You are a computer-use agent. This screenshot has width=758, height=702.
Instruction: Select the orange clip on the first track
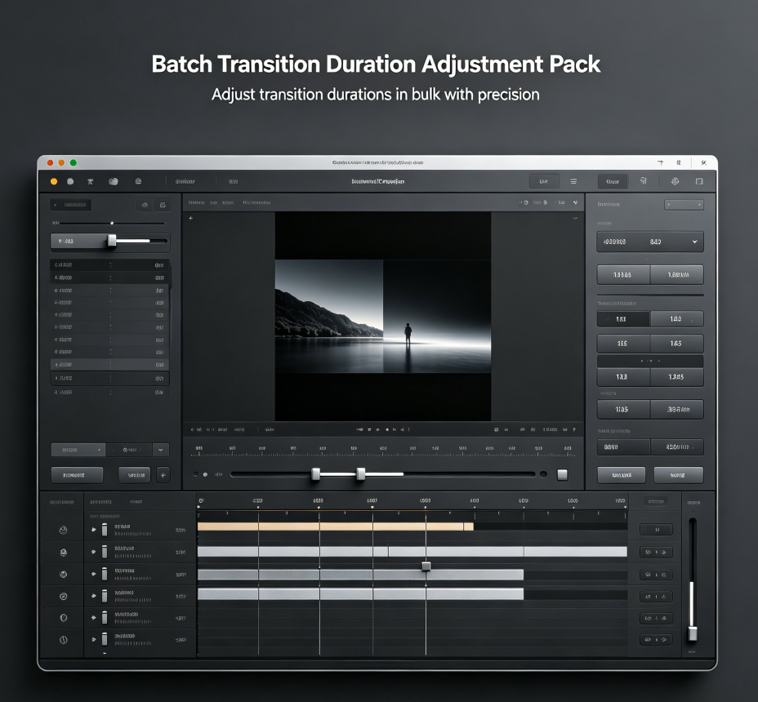(336, 526)
